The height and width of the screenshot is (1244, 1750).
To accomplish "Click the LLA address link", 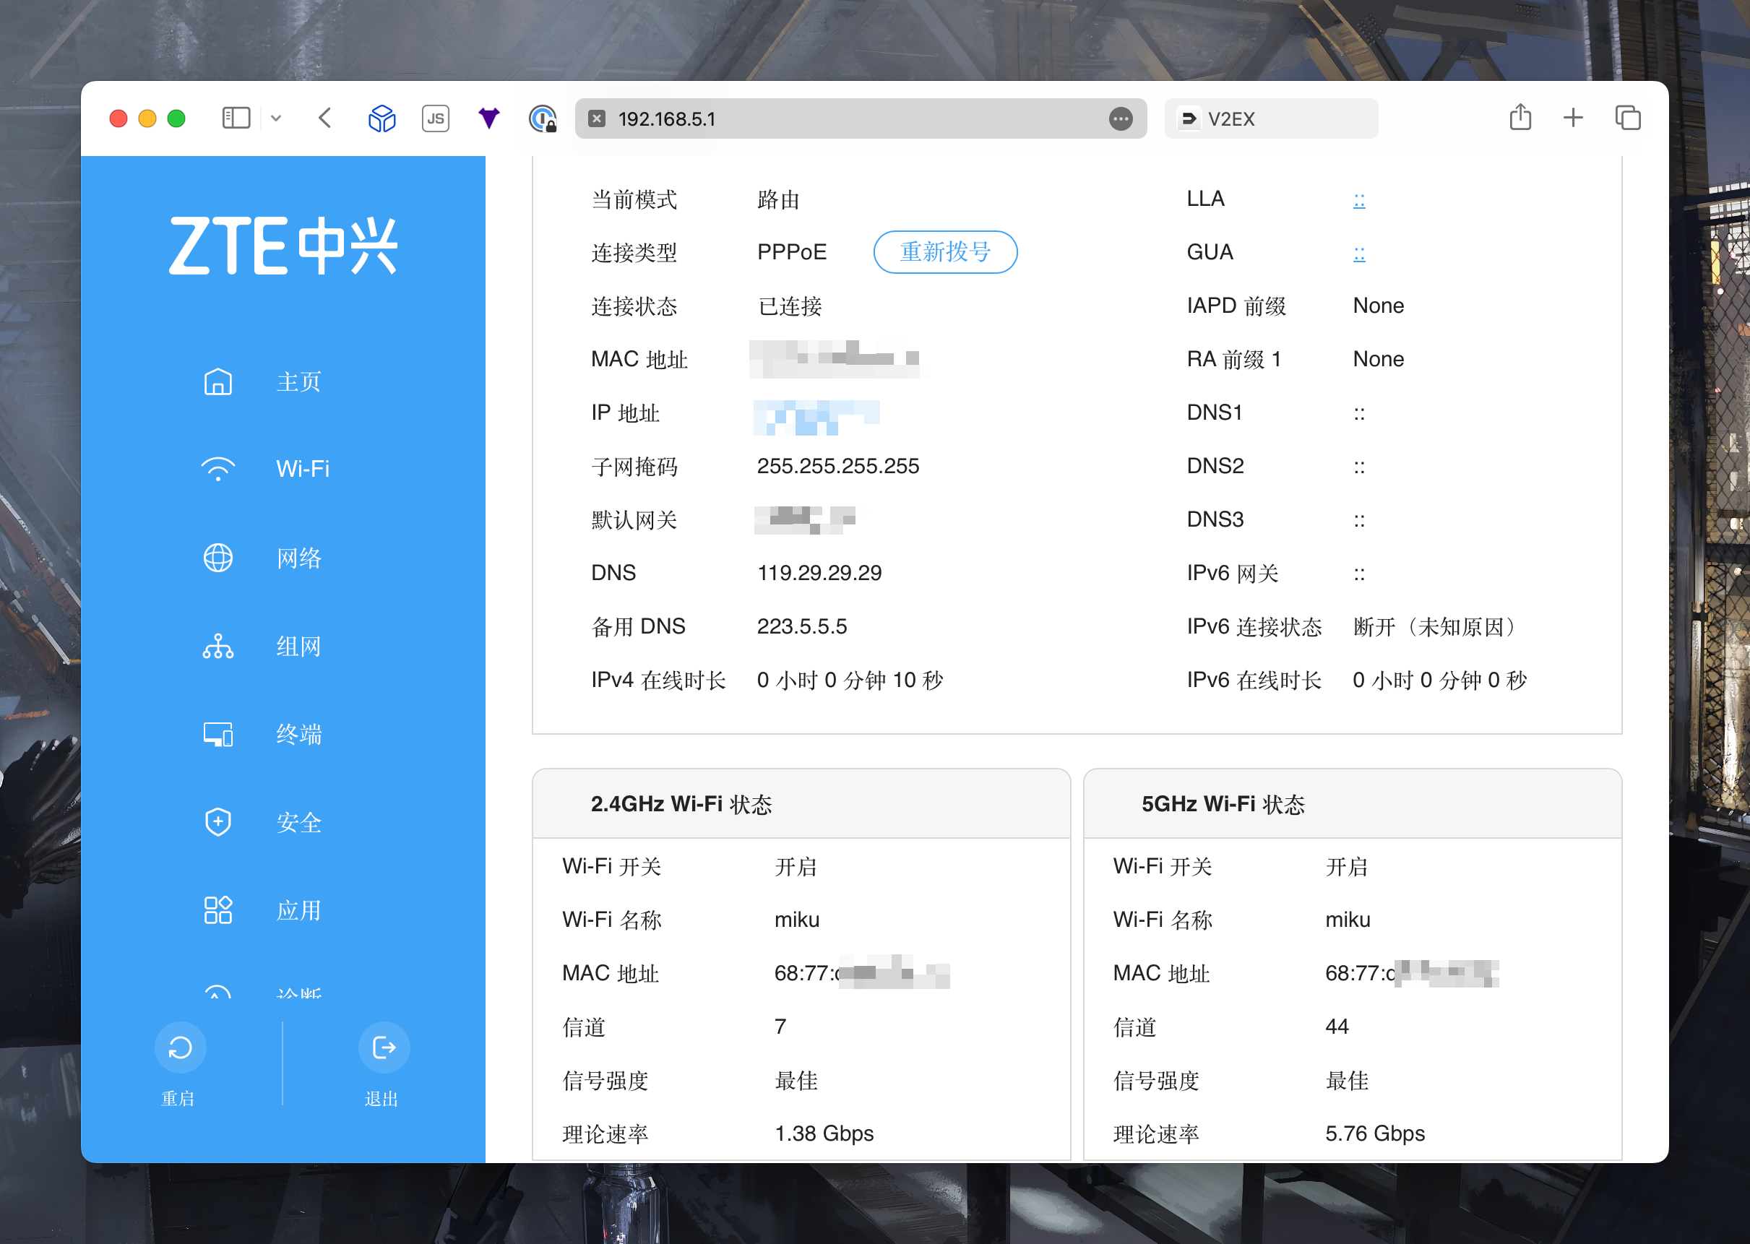I will click(x=1358, y=200).
